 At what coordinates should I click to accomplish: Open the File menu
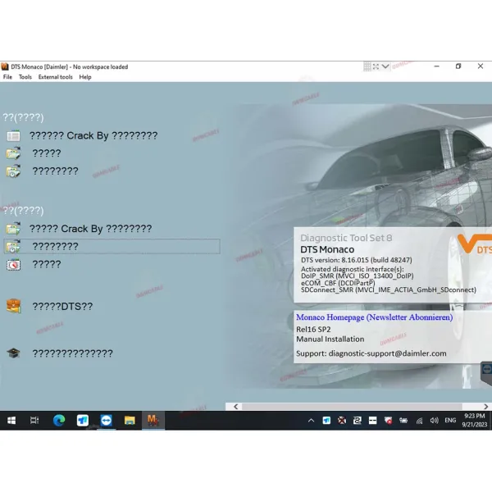(x=7, y=77)
